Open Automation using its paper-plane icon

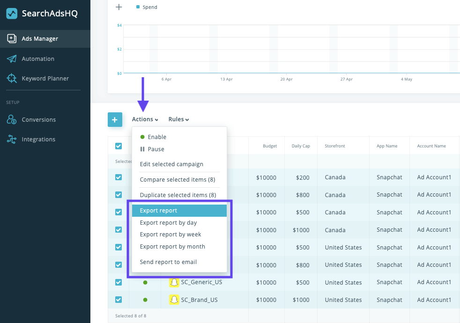pos(11,59)
